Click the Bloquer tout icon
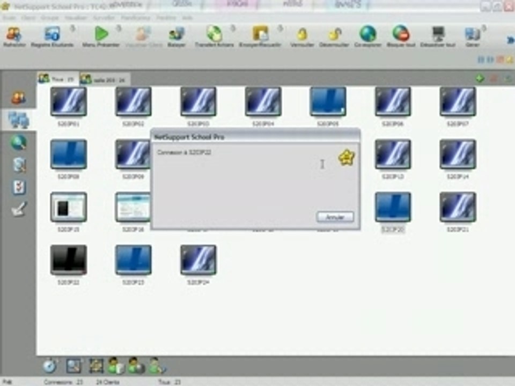Screen dimensions: 515x386 pyautogui.click(x=401, y=36)
